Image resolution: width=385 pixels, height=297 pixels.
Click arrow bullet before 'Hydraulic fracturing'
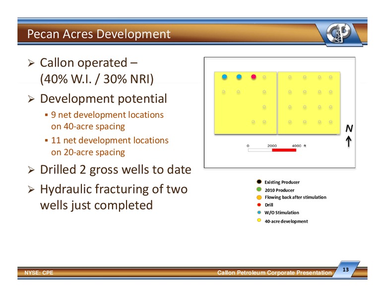31,189
